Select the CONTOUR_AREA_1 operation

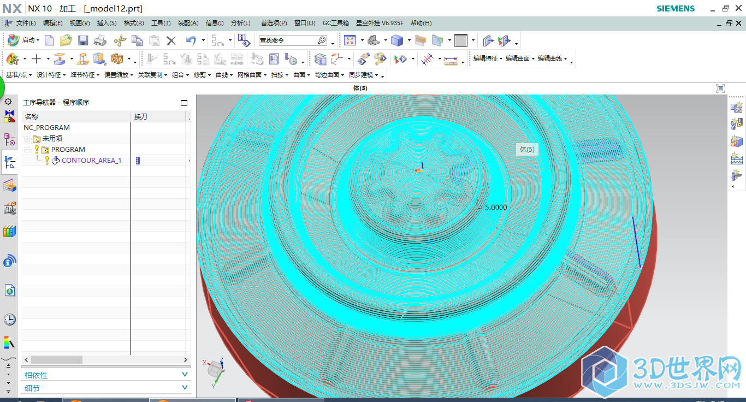91,161
